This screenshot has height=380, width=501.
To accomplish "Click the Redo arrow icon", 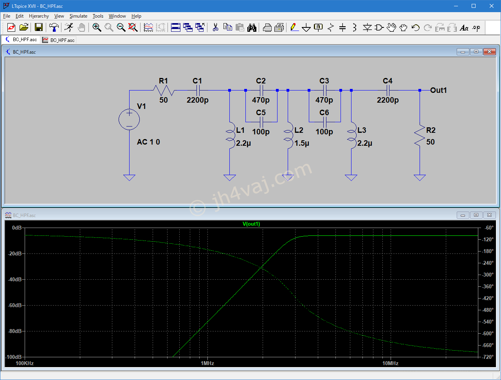I will click(427, 27).
